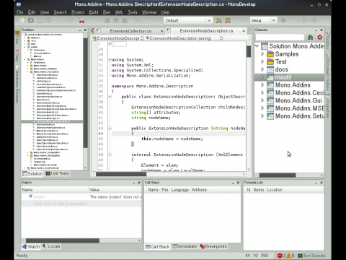Expand the Samples node in Classes

[x=262, y=54]
